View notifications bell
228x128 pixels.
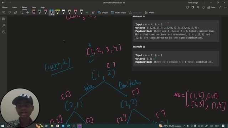point(203,7)
